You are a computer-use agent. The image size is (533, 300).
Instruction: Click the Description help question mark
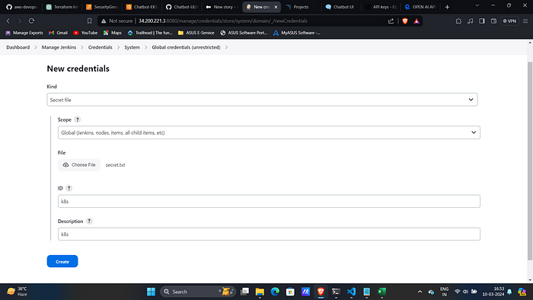(89, 221)
